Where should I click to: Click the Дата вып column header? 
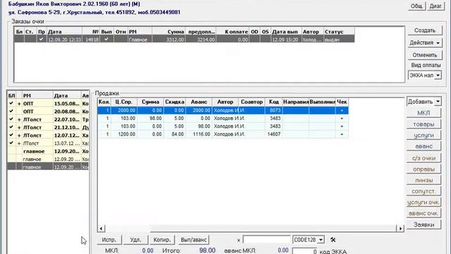coord(285,32)
